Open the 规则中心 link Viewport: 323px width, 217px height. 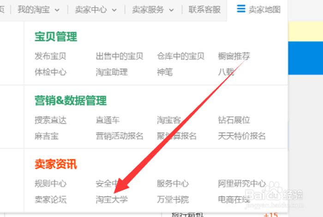[x=50, y=183]
